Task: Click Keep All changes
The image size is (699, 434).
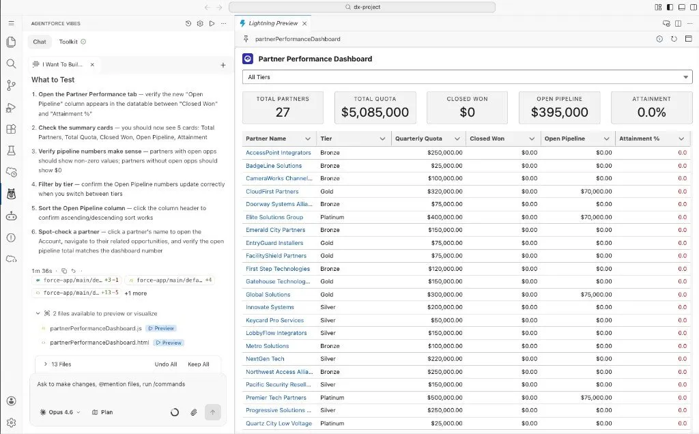Action: point(199,364)
